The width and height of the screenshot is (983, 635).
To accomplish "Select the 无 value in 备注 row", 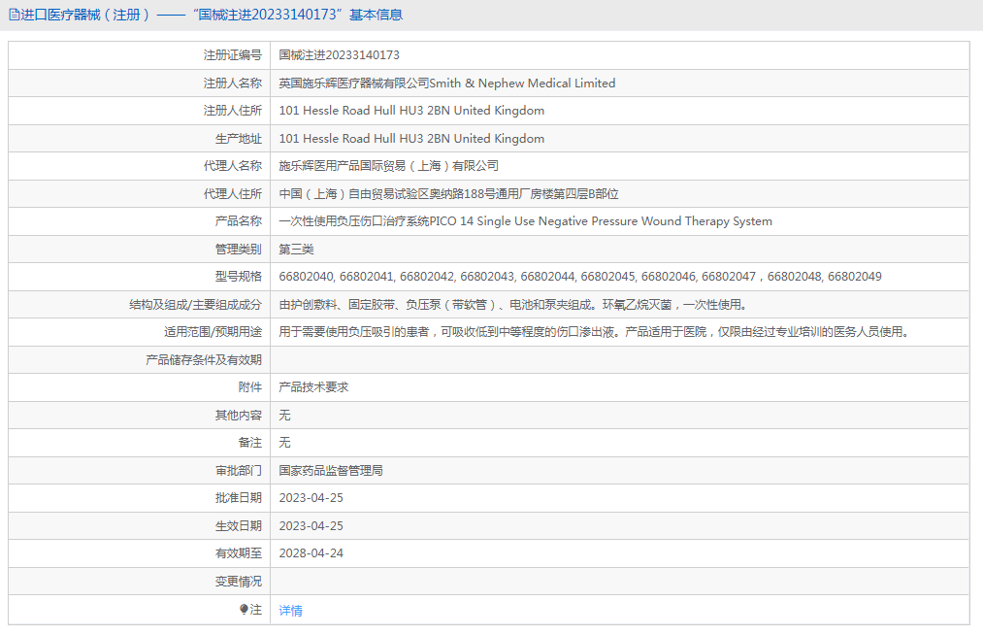I will (x=284, y=443).
